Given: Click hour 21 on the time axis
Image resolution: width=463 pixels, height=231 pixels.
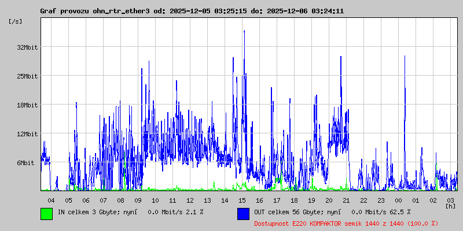Looking at the screenshot, I should (346, 200).
